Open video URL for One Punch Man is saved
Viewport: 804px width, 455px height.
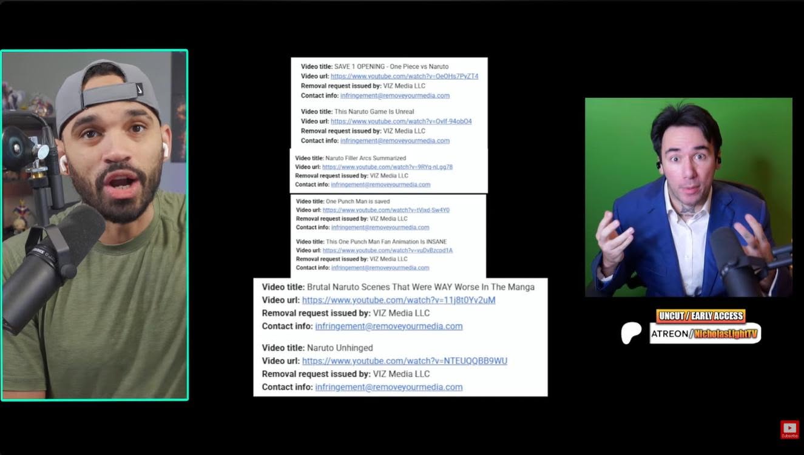point(386,210)
